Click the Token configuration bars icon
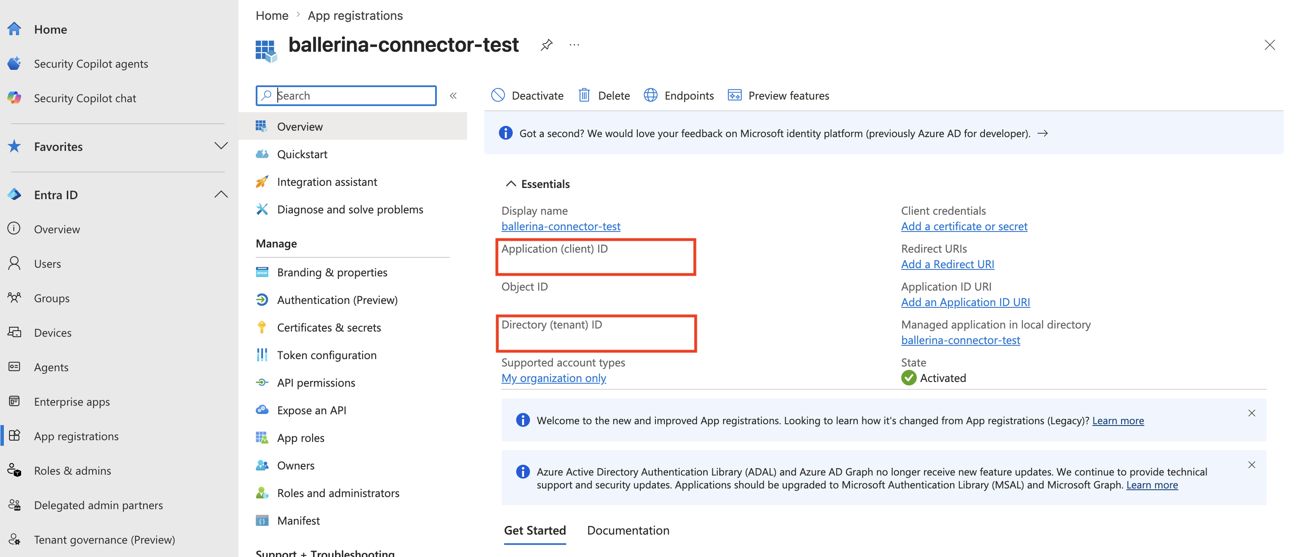This screenshot has width=1301, height=557. coord(262,355)
